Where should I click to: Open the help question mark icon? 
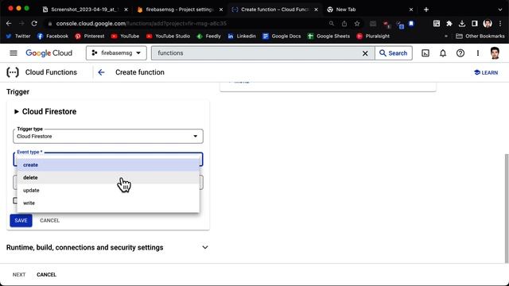click(x=460, y=53)
